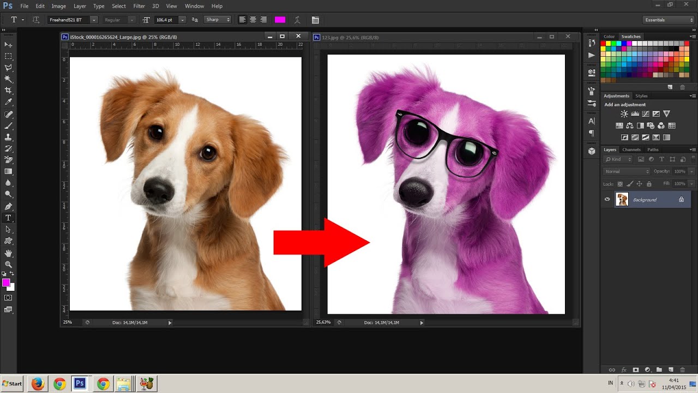Select the Healing Brush tool
This screenshot has height=393, width=698.
point(8,115)
